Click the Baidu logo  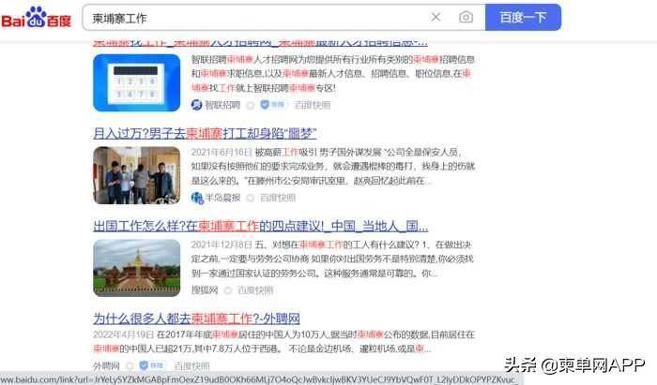click(37, 18)
